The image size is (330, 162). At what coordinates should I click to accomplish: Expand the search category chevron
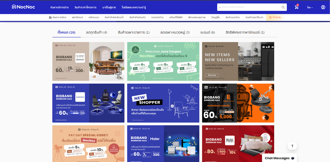[220, 7]
